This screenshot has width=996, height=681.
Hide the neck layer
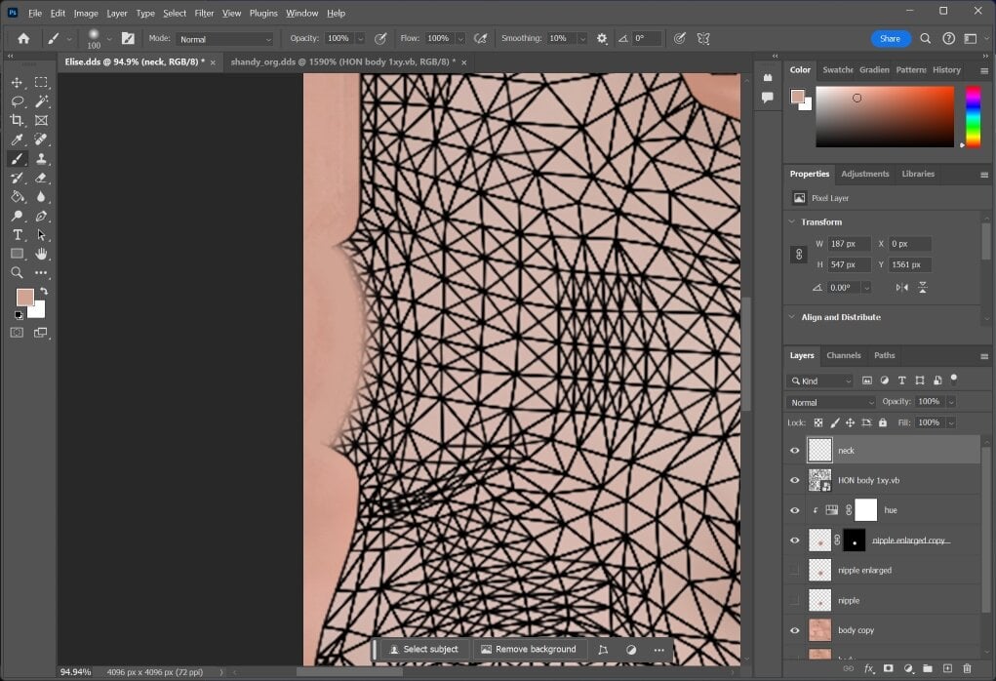tap(795, 451)
